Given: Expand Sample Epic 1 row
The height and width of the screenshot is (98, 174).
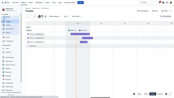Looking at the screenshot, I should click(26, 34).
